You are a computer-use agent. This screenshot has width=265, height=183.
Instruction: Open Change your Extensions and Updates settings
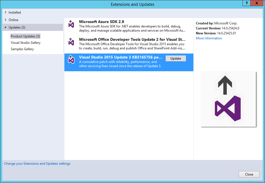(37, 164)
